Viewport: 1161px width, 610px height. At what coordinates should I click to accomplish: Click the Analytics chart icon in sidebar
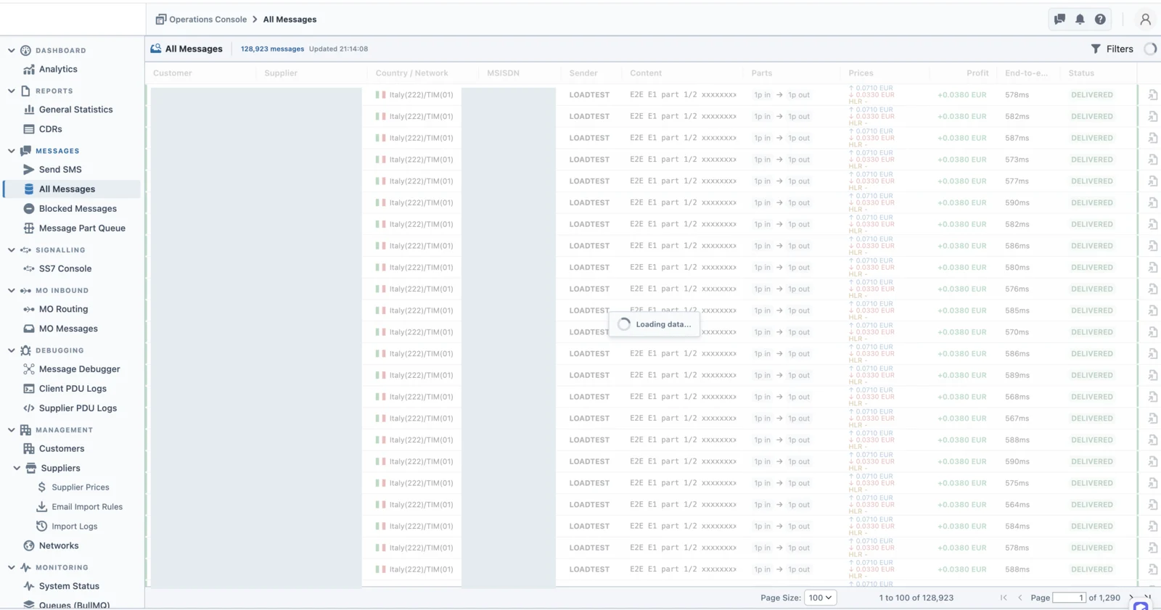[x=29, y=70]
